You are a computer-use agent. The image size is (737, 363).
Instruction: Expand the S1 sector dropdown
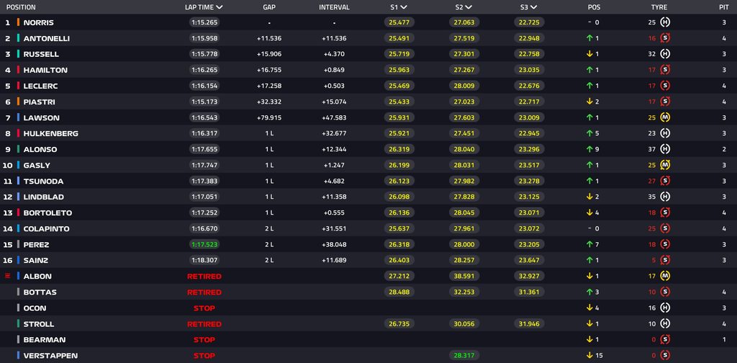398,7
